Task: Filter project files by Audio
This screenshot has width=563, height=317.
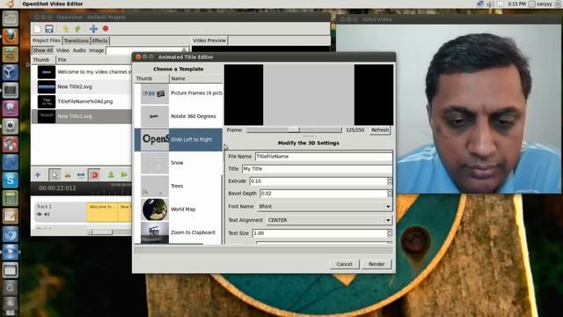Action: [79, 50]
